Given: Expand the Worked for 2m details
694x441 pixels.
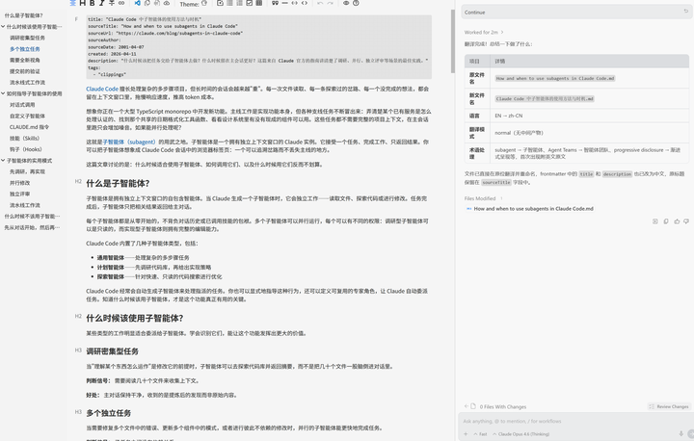Looking at the screenshot, I should (484, 33).
